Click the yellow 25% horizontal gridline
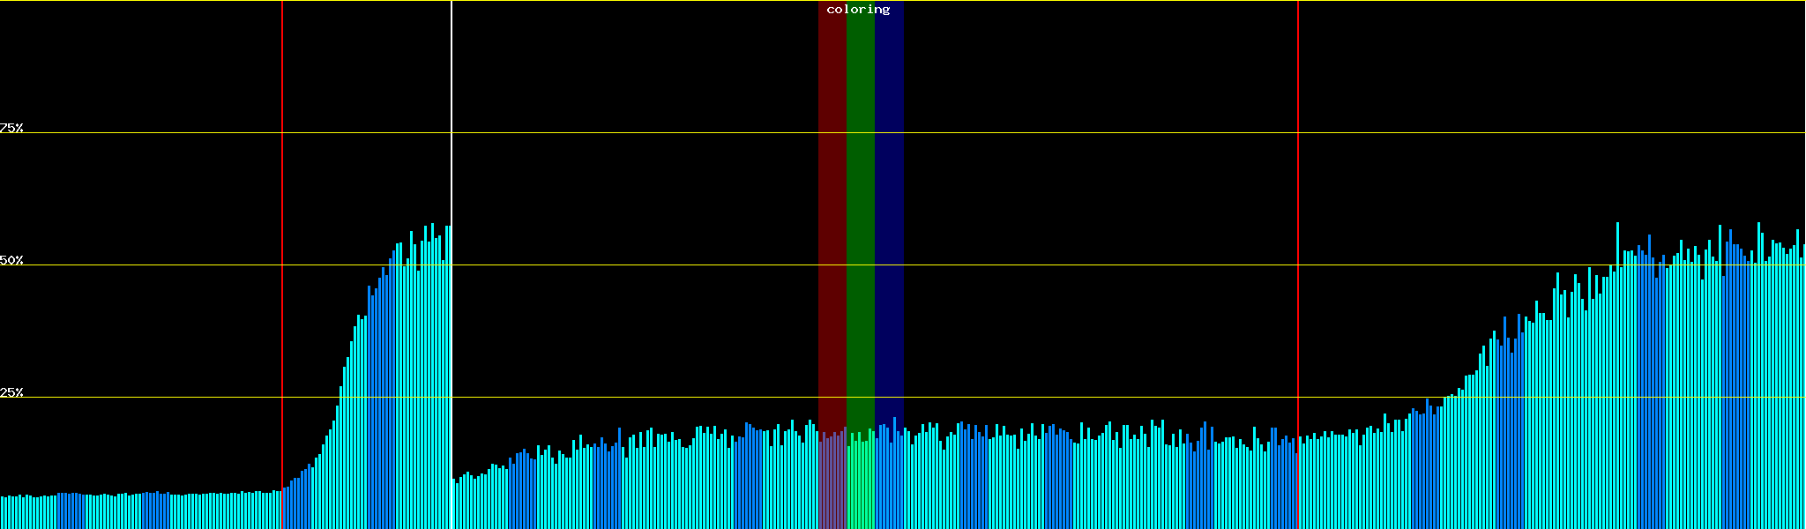The height and width of the screenshot is (529, 1806). click(x=1058, y=398)
